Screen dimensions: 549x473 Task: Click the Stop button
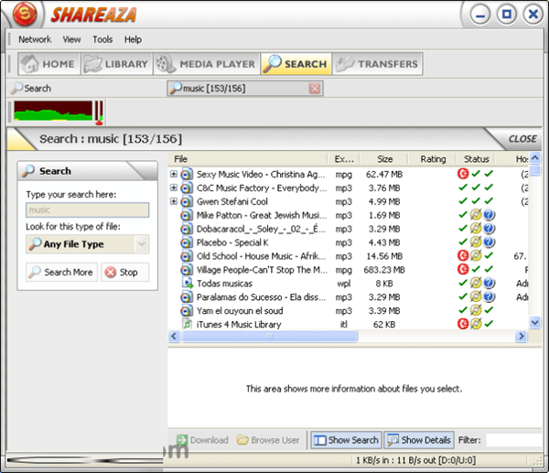click(125, 272)
